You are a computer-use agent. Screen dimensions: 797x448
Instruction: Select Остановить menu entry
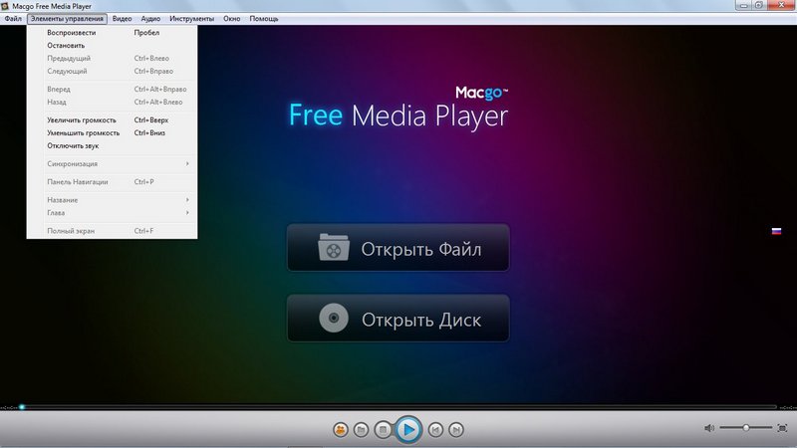click(x=112, y=45)
